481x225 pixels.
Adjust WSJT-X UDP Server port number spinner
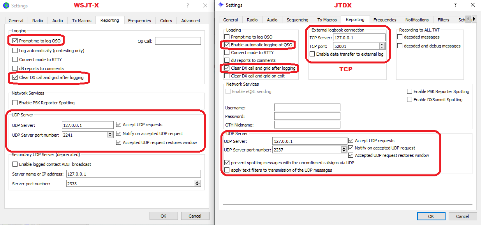110,135
